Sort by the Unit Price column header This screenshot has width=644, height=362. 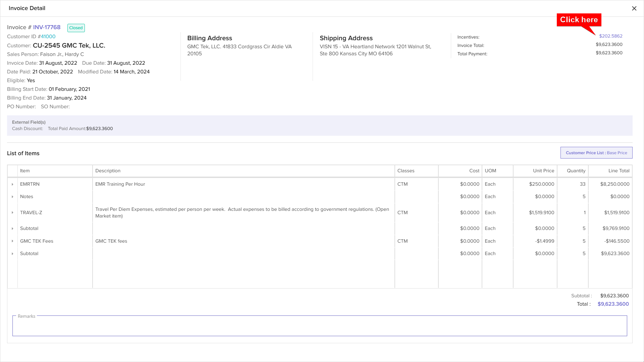543,171
